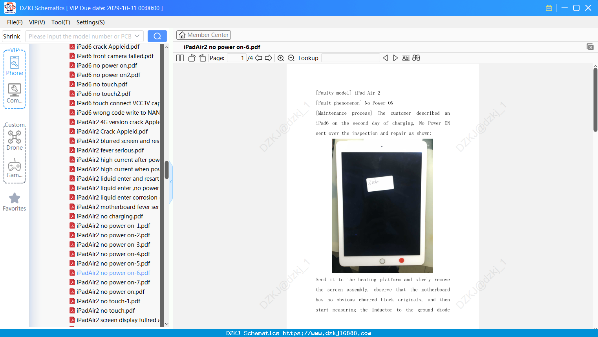Viewport: 598px width, 337px height.
Task: Open the Tool(T) menu
Action: coord(61,22)
